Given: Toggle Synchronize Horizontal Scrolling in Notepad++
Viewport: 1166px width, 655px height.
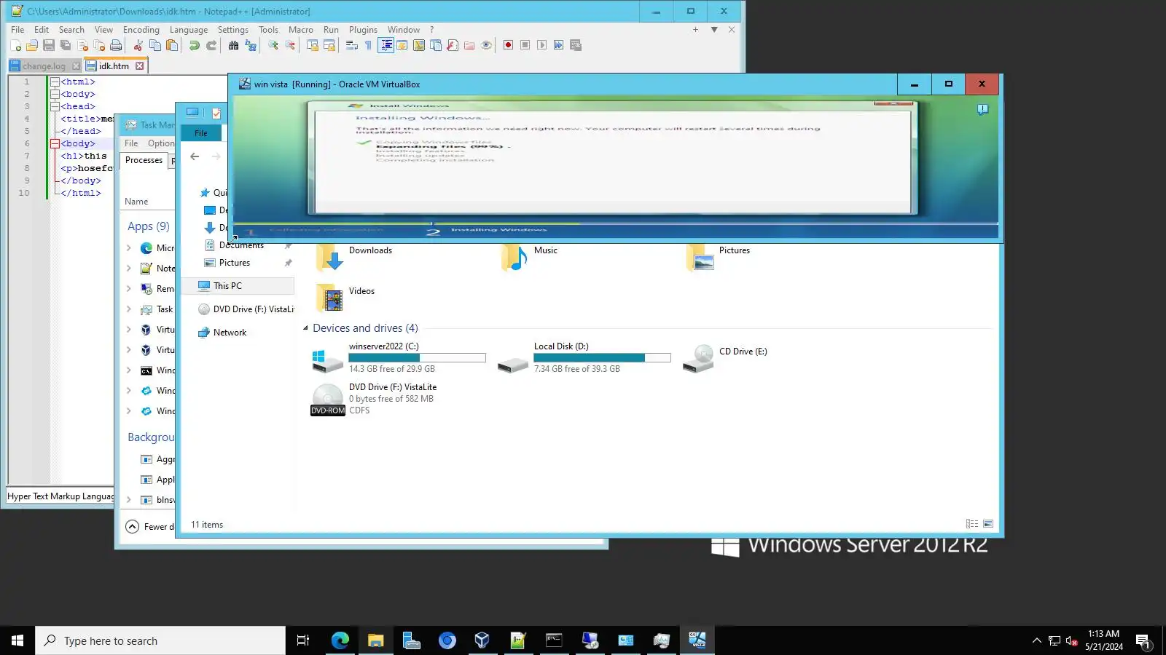Looking at the screenshot, I should 329,45.
